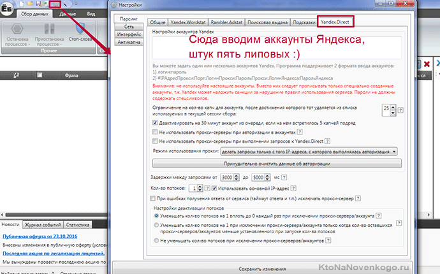Switch to the Поисковая выдача tab

click(x=267, y=22)
